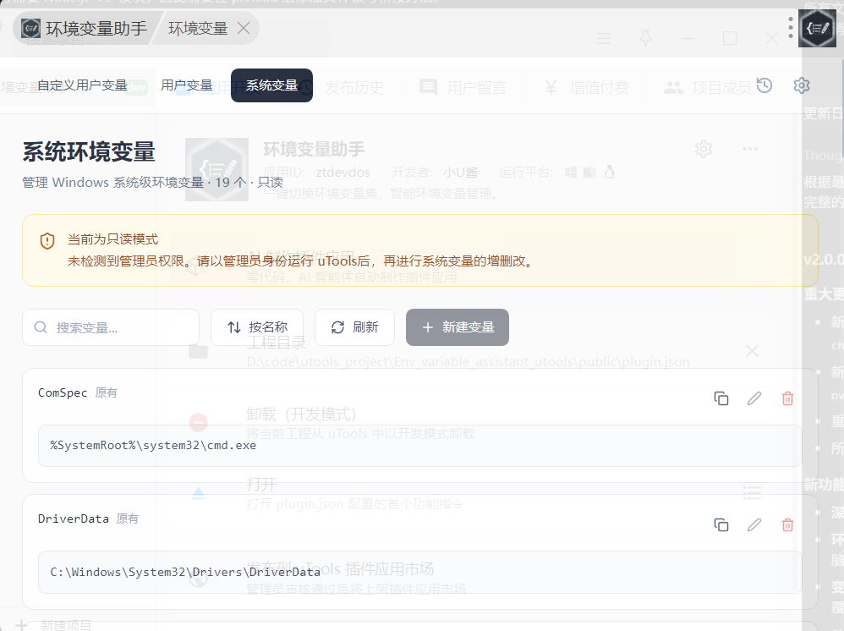This screenshot has height=631, width=844.
Task: Focus the 搜索变量 search field
Action: tap(118, 327)
